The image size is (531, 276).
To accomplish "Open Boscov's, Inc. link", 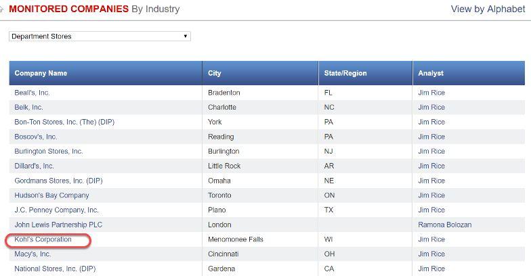I will click(35, 137).
